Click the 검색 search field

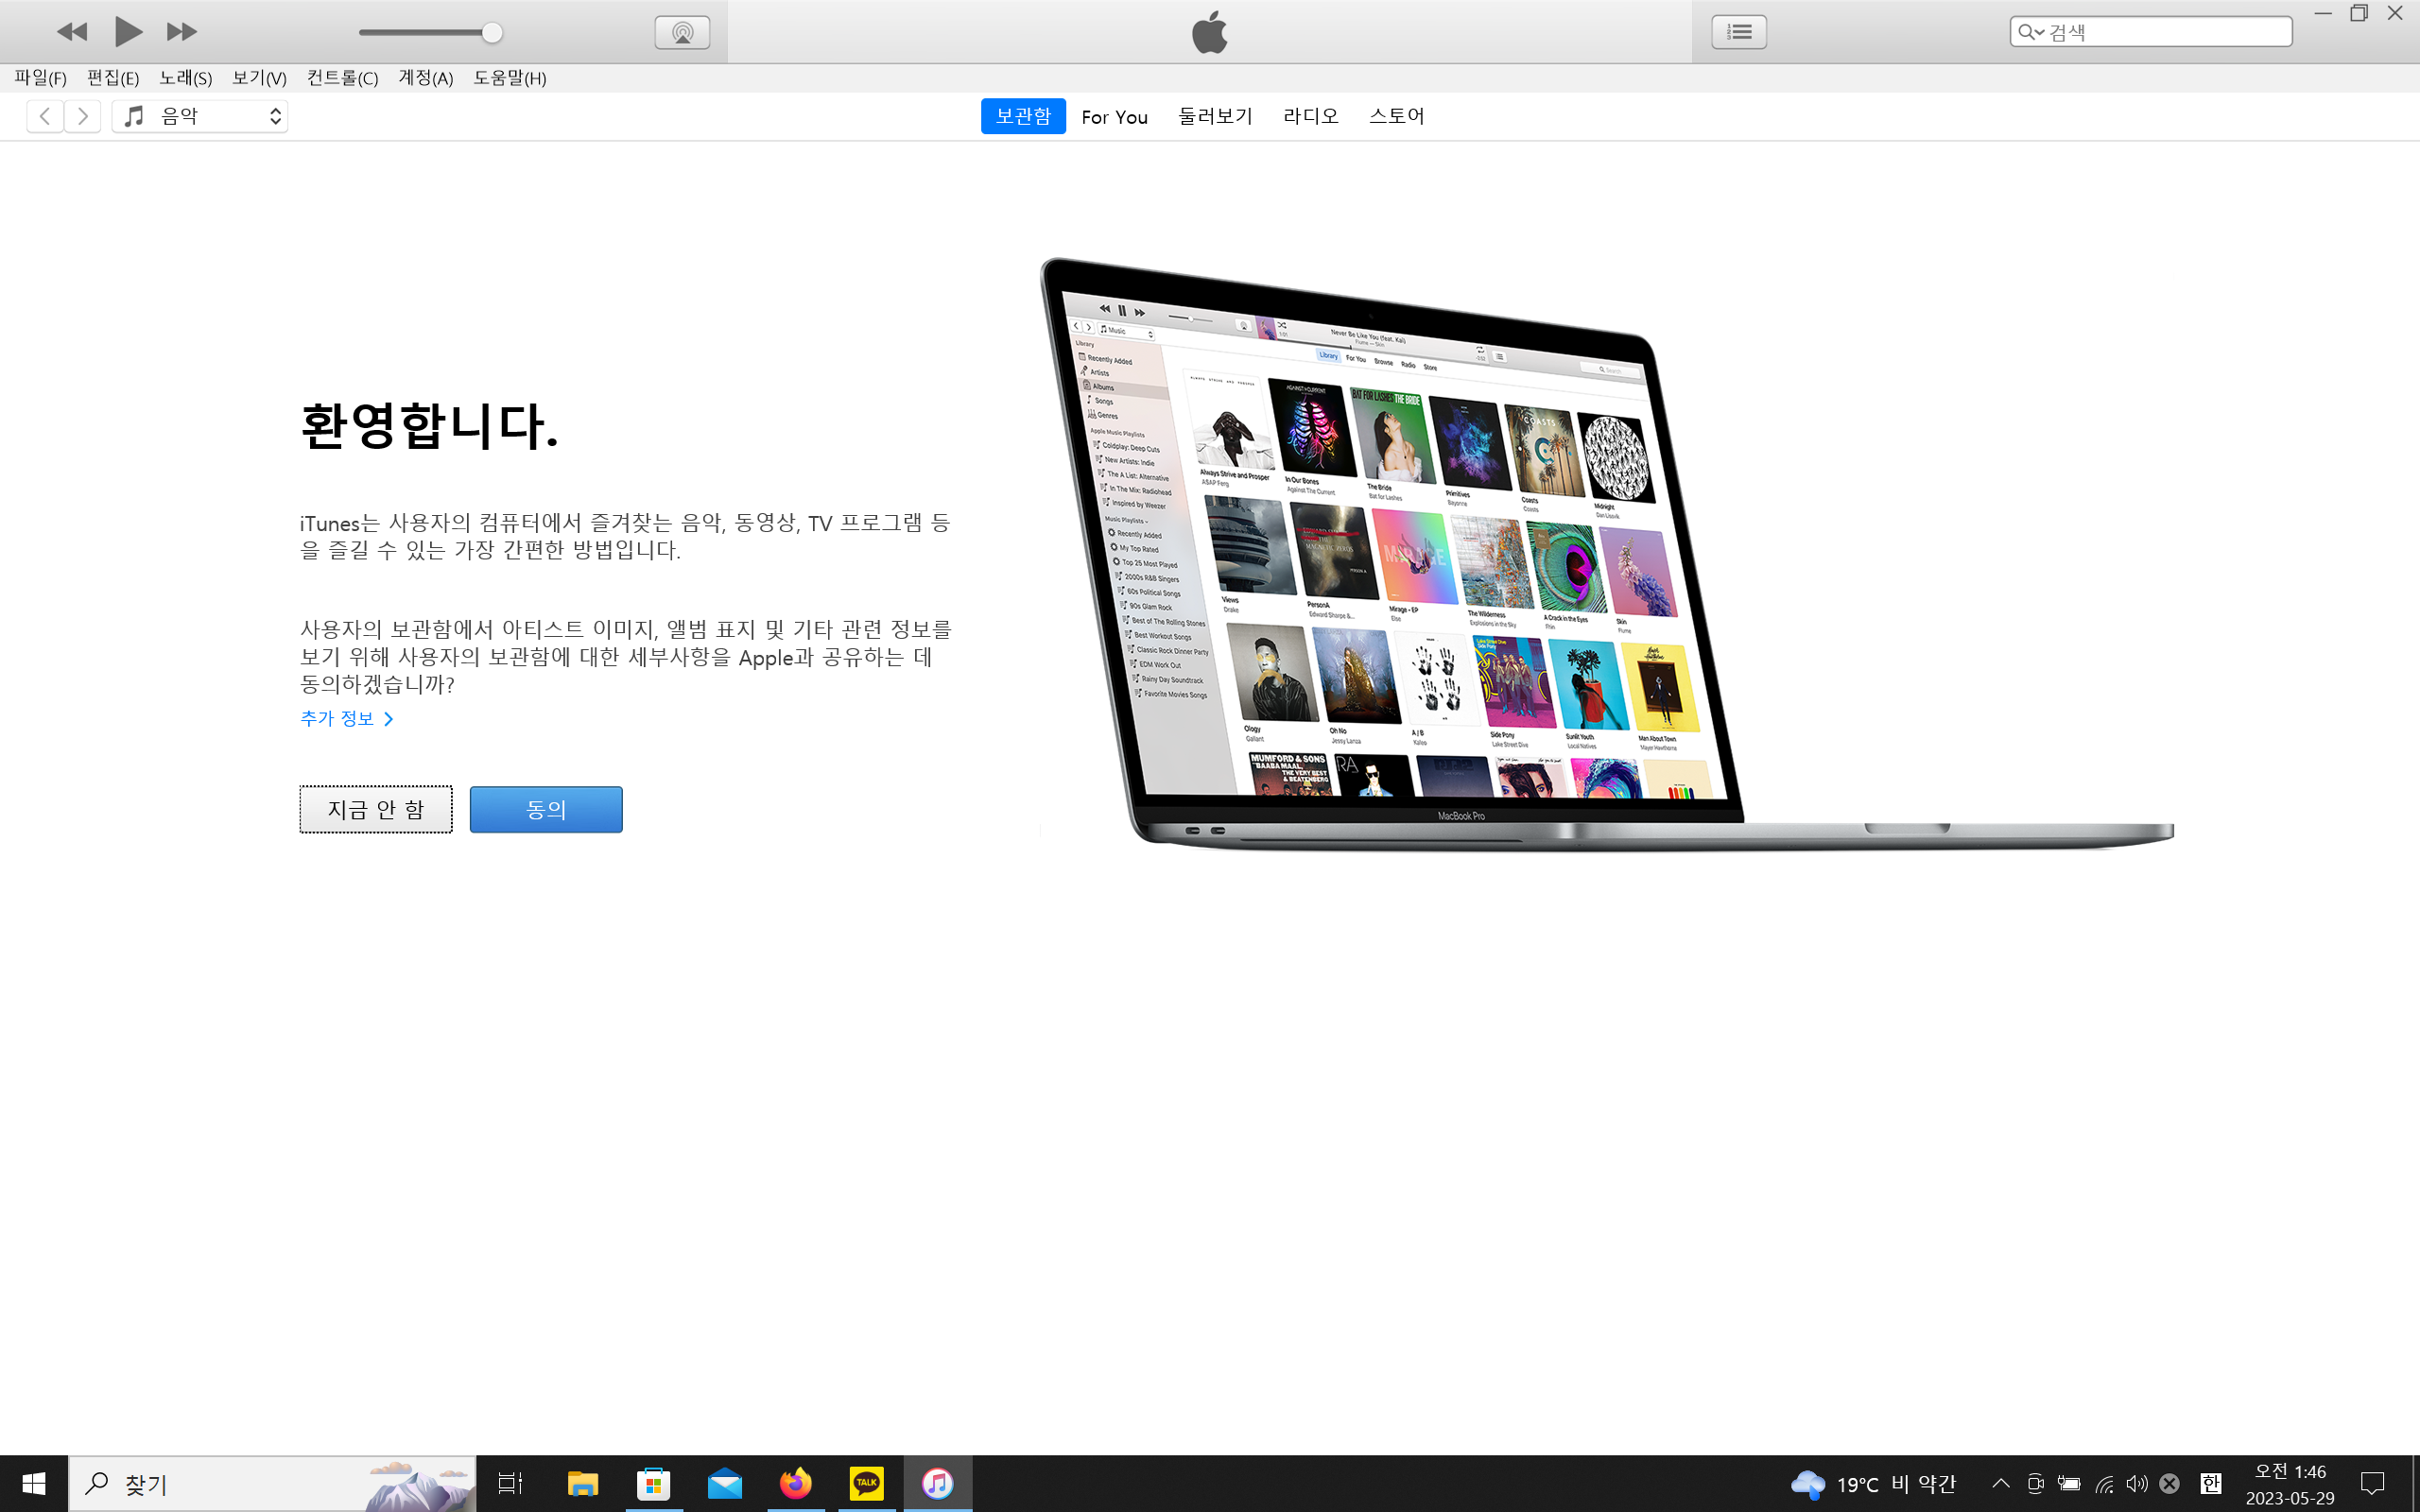click(2165, 32)
